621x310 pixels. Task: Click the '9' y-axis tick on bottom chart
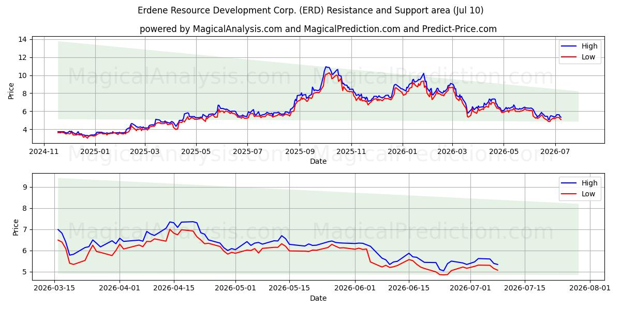[26, 187]
